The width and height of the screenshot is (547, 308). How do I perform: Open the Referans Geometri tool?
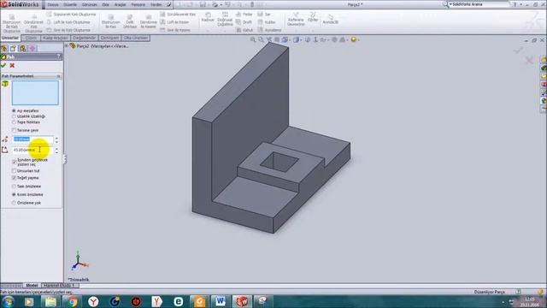coord(296,19)
